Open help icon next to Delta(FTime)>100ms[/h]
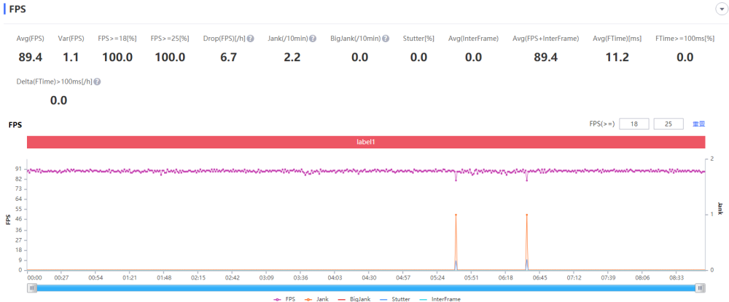The width and height of the screenshot is (729, 302). point(97,82)
